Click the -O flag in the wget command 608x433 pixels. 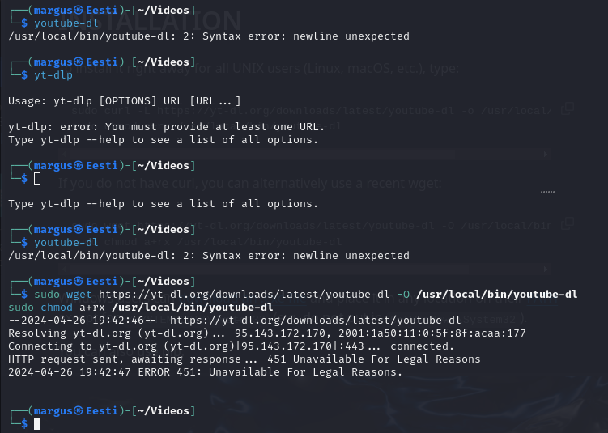(x=406, y=295)
